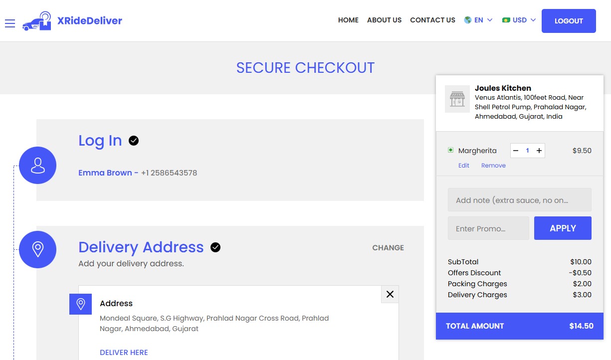Open the hamburger navigation menu

(10, 23)
